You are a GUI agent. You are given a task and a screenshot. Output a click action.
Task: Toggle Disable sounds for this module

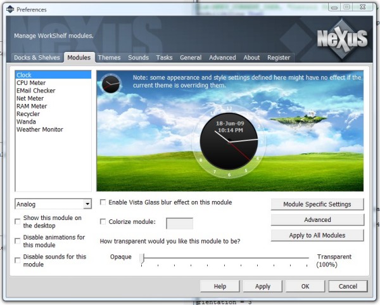18,261
